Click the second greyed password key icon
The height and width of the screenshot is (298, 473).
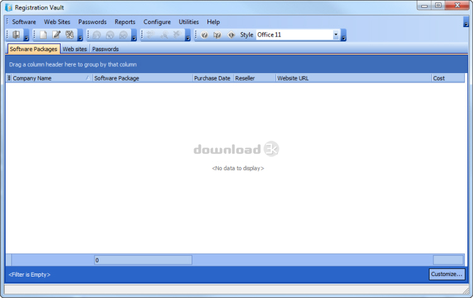[164, 35]
